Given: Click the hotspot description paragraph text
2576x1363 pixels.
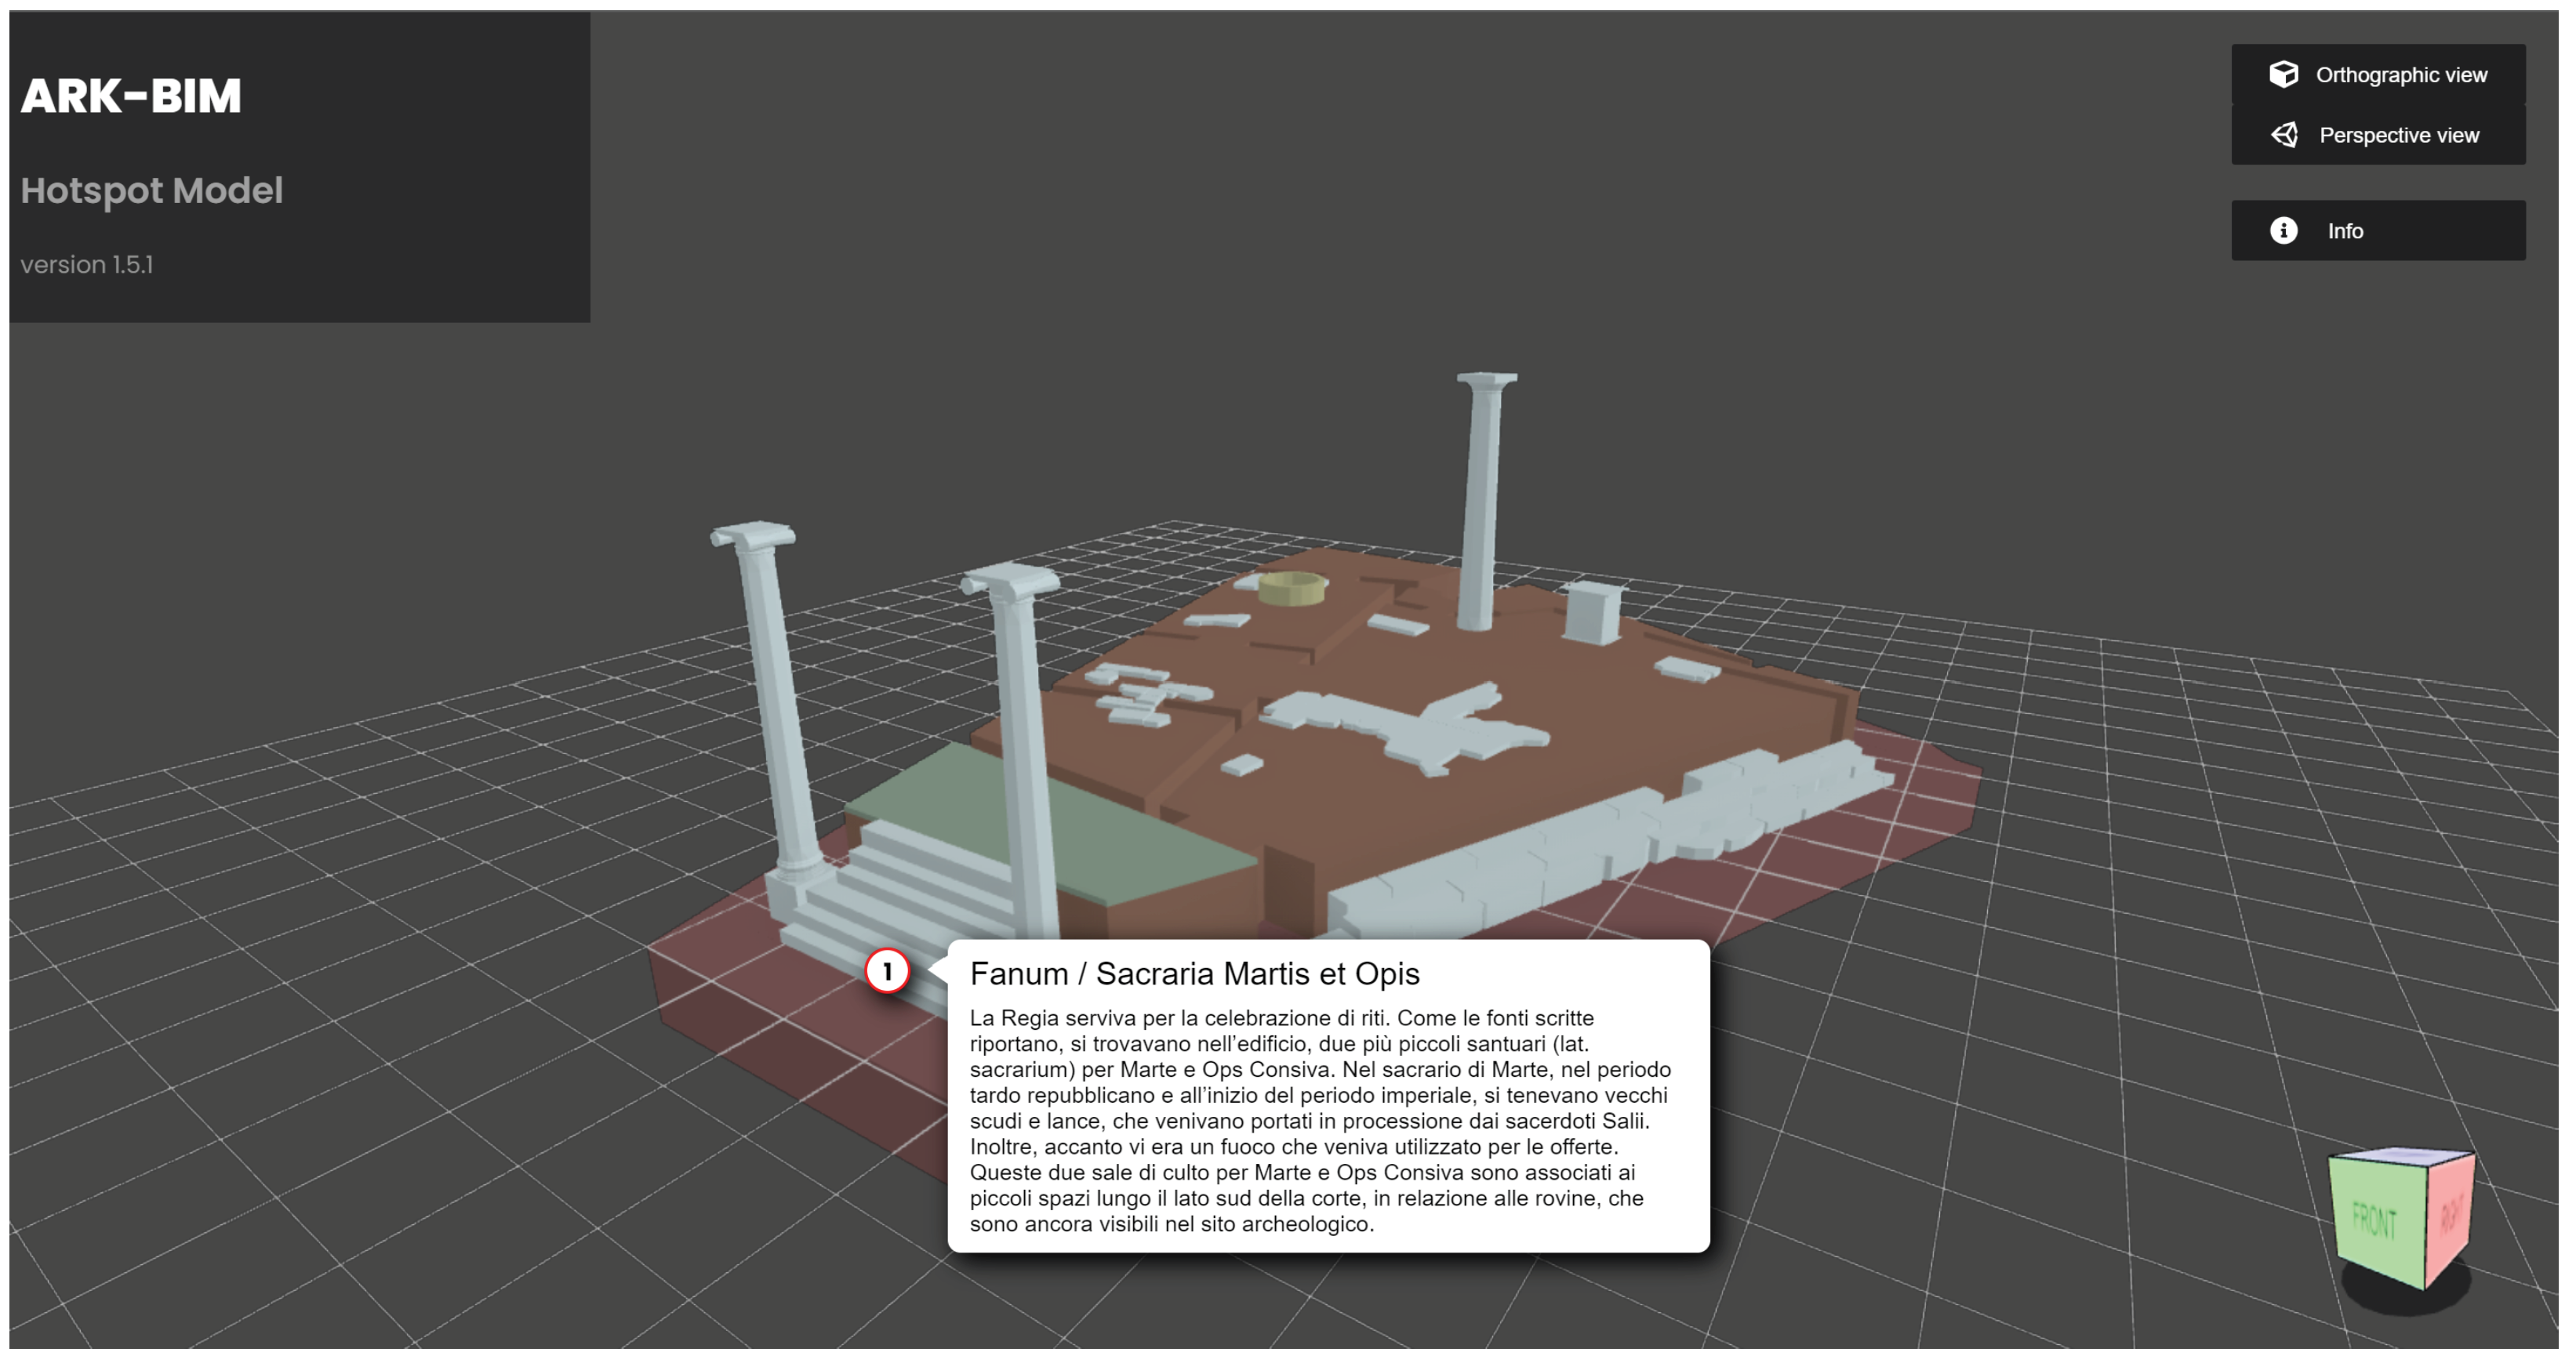Looking at the screenshot, I should [1320, 1120].
